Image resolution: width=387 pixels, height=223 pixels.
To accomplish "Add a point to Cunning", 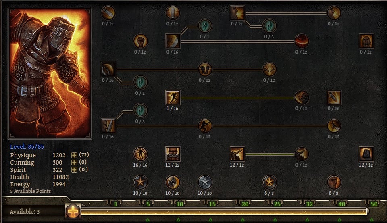I will coord(74,162).
